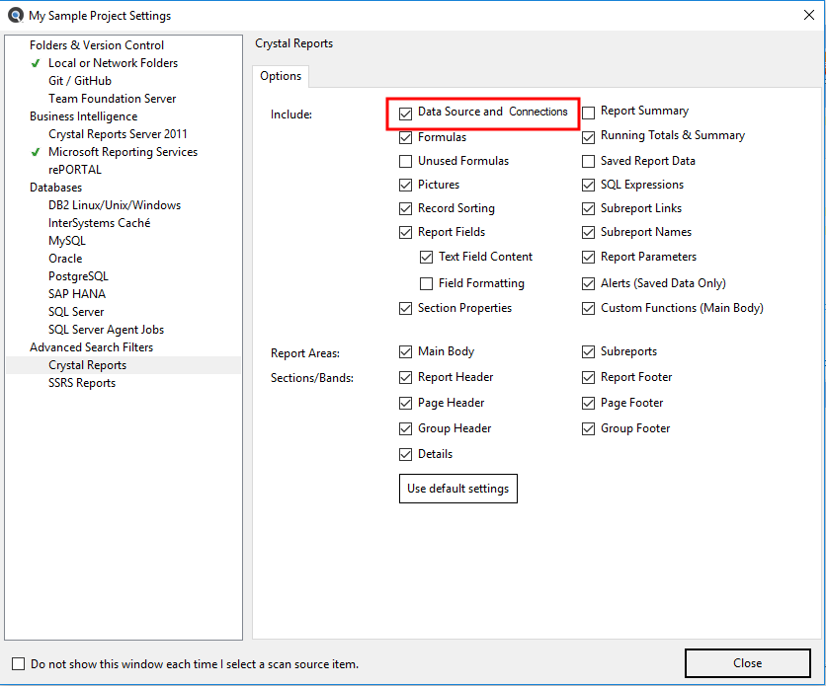Select InterSystems Caché item
This screenshot has width=826, height=686.
100,223
